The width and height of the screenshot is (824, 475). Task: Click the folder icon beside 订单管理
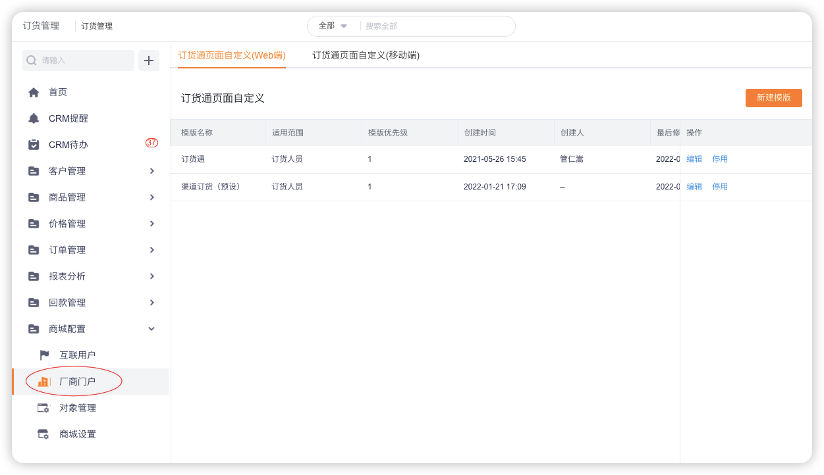click(x=34, y=250)
